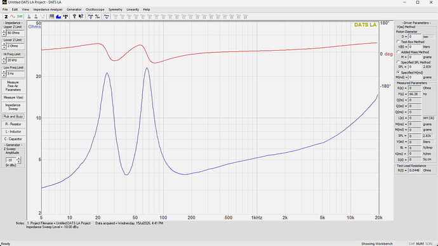Click the 'Ready' status bar text
Screen dimensions: 438x246
tap(6, 243)
